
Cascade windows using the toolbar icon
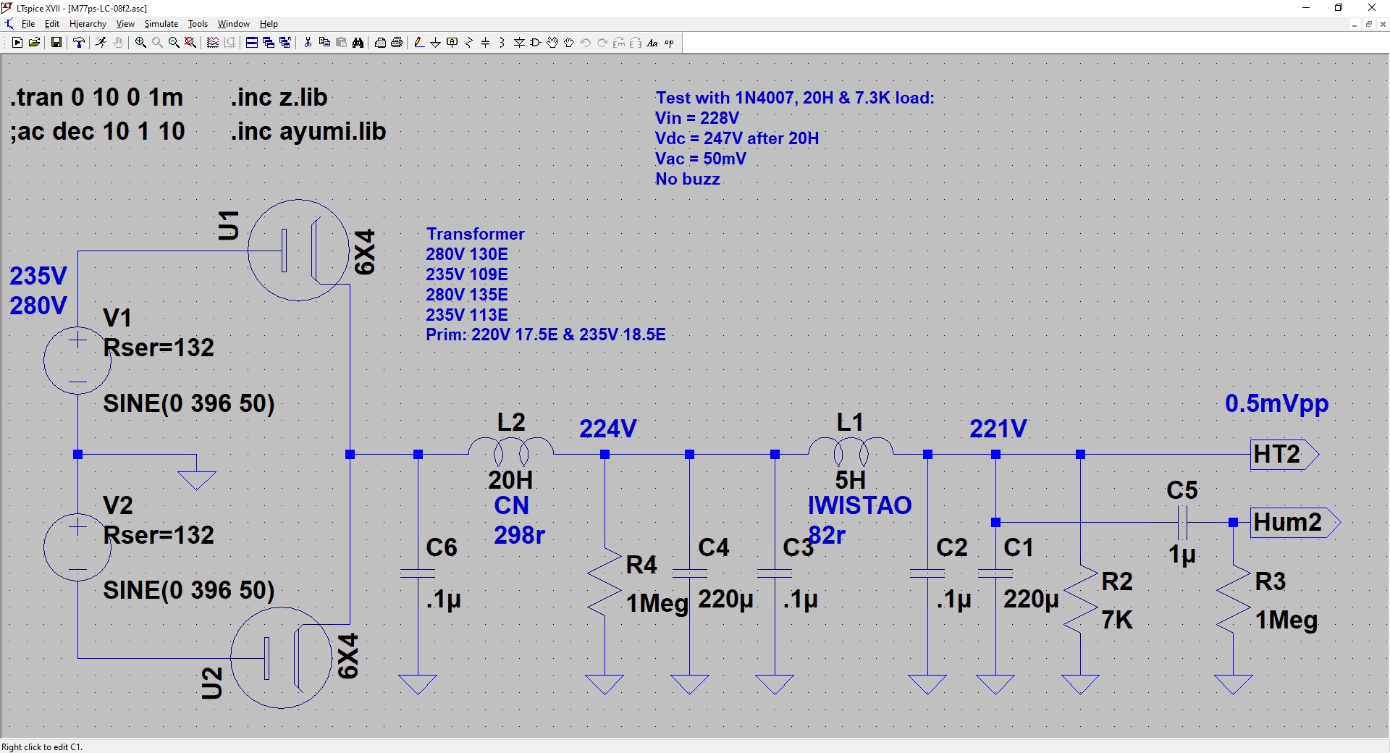click(x=269, y=43)
